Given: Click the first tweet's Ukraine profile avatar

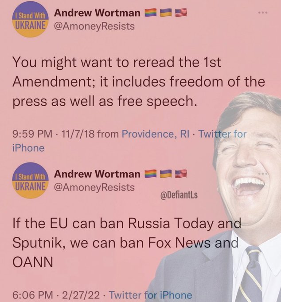Looking at the screenshot, I should pyautogui.click(x=31, y=19).
